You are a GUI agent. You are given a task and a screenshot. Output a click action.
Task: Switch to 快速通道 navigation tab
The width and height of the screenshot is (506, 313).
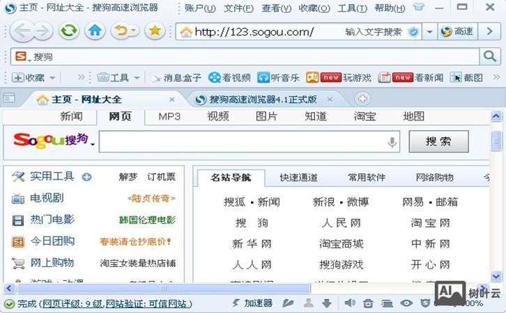[x=298, y=177]
